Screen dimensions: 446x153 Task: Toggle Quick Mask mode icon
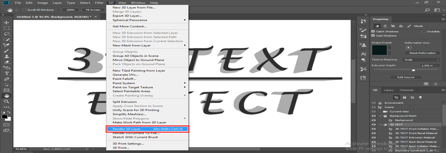7,125
